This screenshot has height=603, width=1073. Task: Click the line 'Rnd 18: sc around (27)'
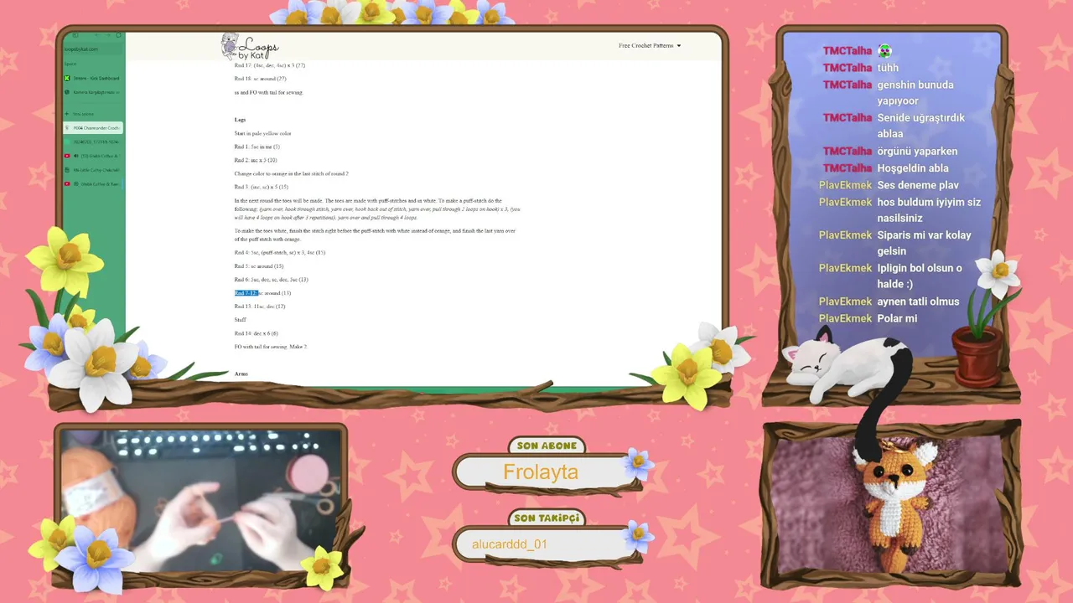click(x=260, y=79)
